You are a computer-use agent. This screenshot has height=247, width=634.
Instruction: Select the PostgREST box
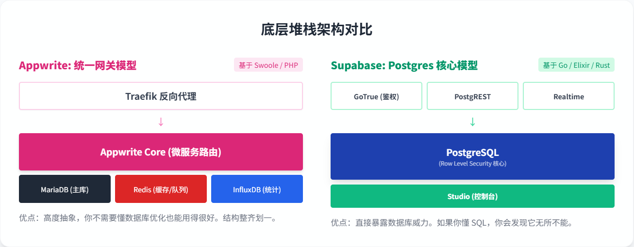coord(472,96)
